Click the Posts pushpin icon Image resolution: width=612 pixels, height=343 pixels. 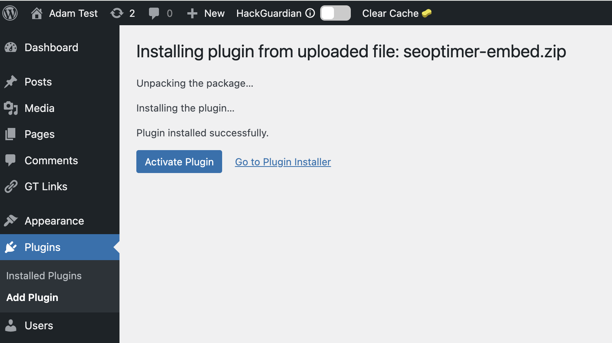(x=11, y=82)
